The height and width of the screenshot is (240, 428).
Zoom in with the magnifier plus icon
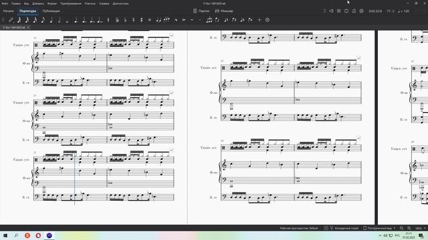coord(409,228)
